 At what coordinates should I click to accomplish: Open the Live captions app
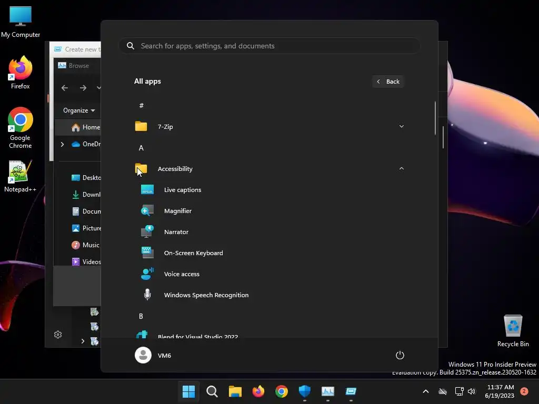(x=182, y=189)
